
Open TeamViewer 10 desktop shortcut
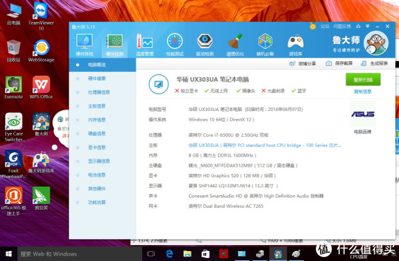(x=41, y=17)
